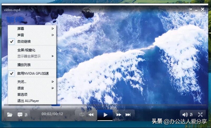The width and height of the screenshot is (211, 128).
Task: Open audio equalizer sliders beside speaker
Action: pyautogui.click(x=191, y=115)
